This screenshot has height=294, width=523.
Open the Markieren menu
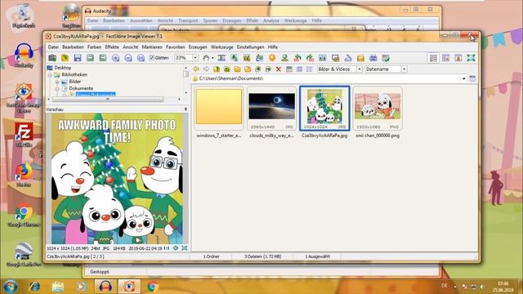152,47
